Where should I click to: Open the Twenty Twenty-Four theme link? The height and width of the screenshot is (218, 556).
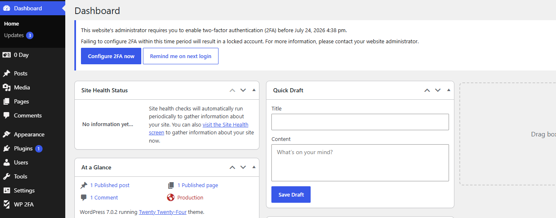click(163, 212)
